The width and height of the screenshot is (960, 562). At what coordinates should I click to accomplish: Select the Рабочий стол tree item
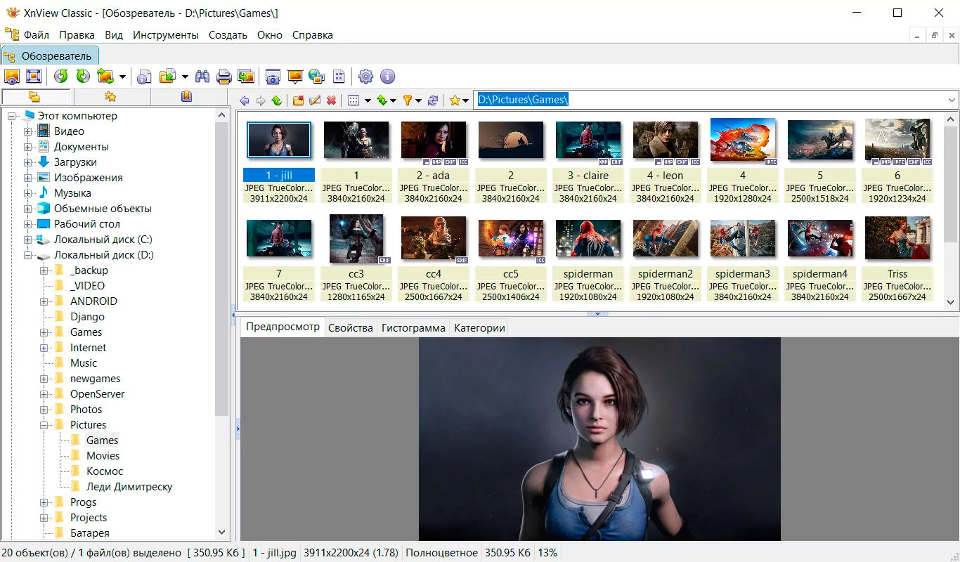click(x=87, y=224)
